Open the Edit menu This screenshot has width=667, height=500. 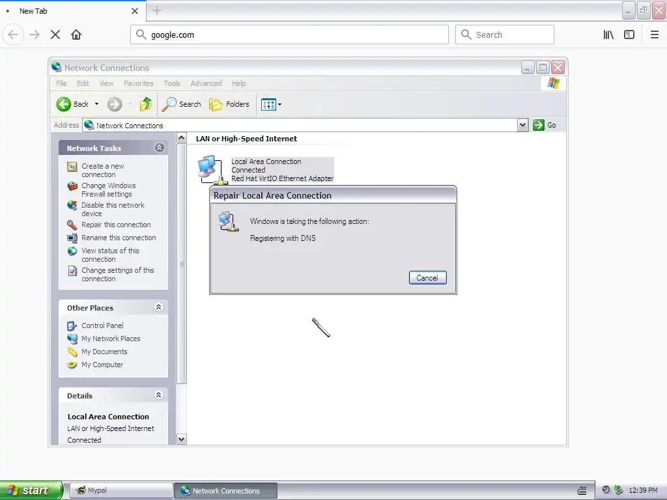tap(83, 83)
